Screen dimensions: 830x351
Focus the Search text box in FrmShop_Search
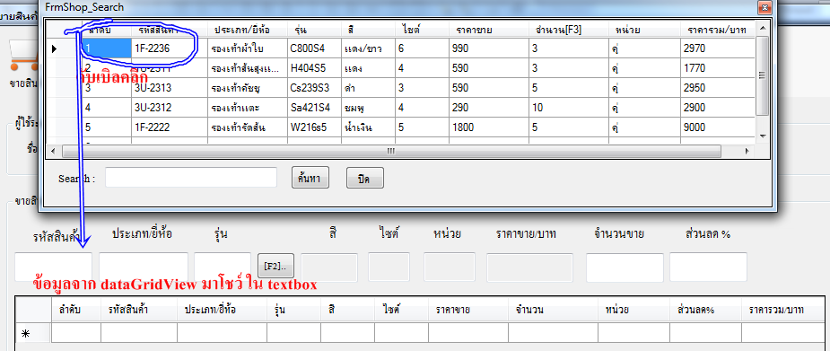pos(190,177)
